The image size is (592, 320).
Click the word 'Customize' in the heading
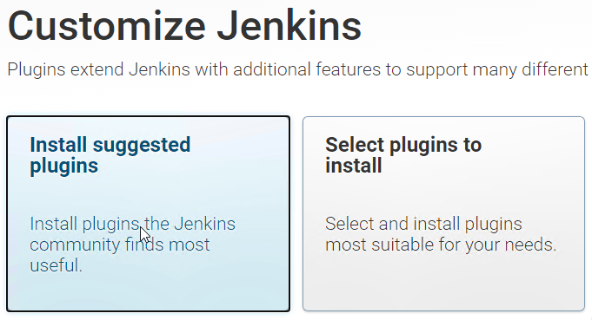pyautogui.click(x=107, y=26)
